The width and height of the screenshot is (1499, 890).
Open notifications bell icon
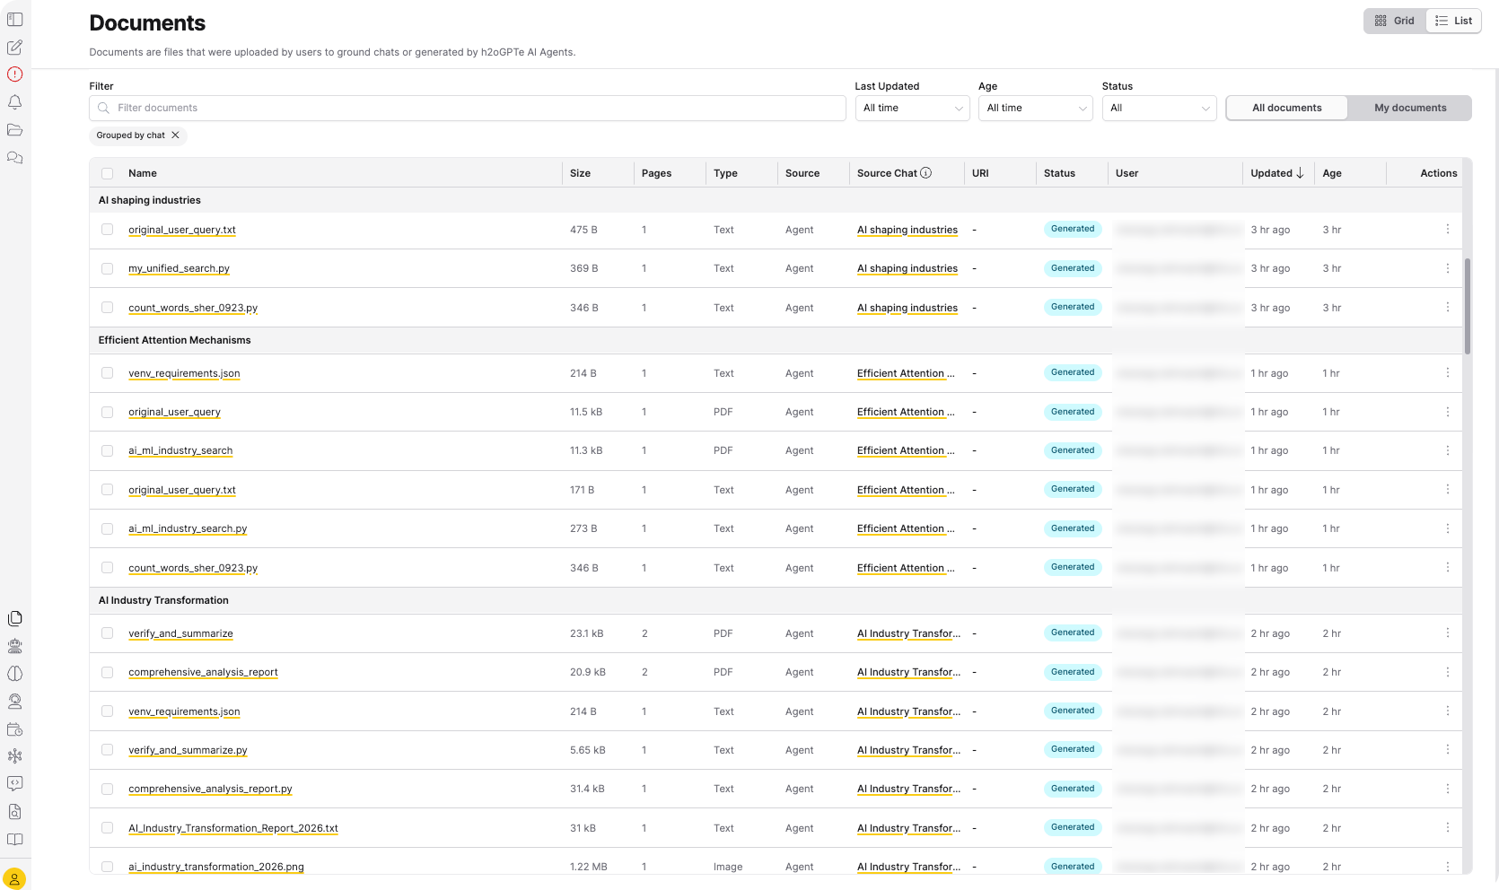point(14,102)
